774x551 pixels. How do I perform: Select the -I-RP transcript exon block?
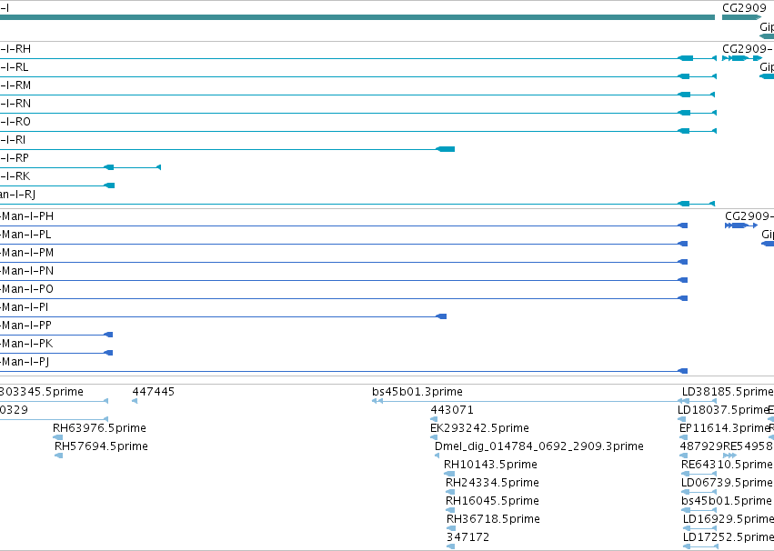(109, 167)
